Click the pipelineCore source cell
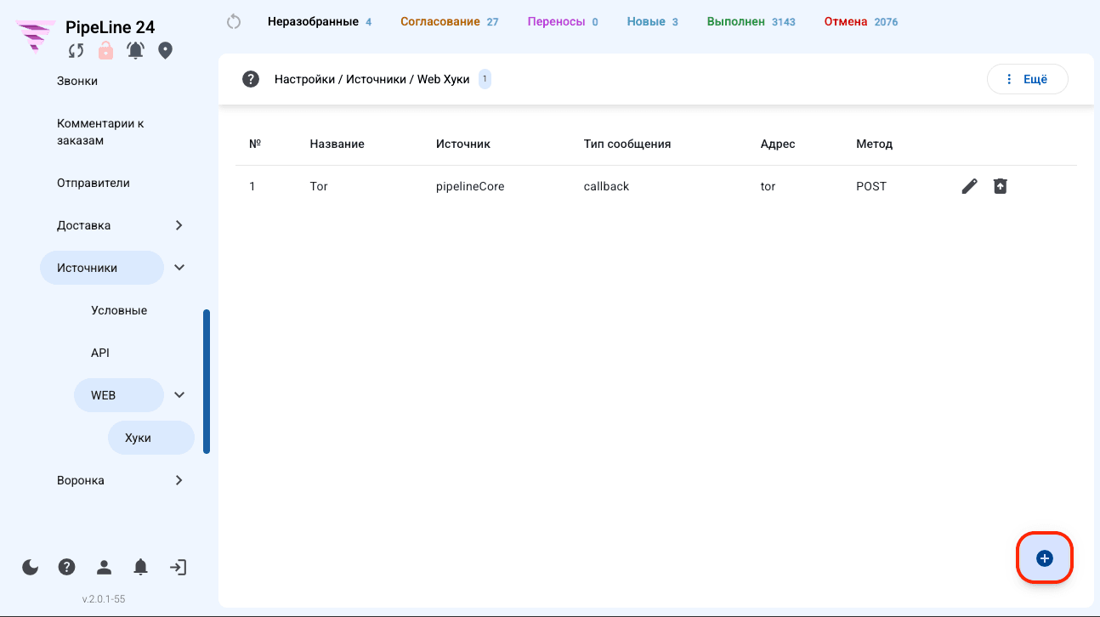The height and width of the screenshot is (617, 1100). (x=470, y=186)
